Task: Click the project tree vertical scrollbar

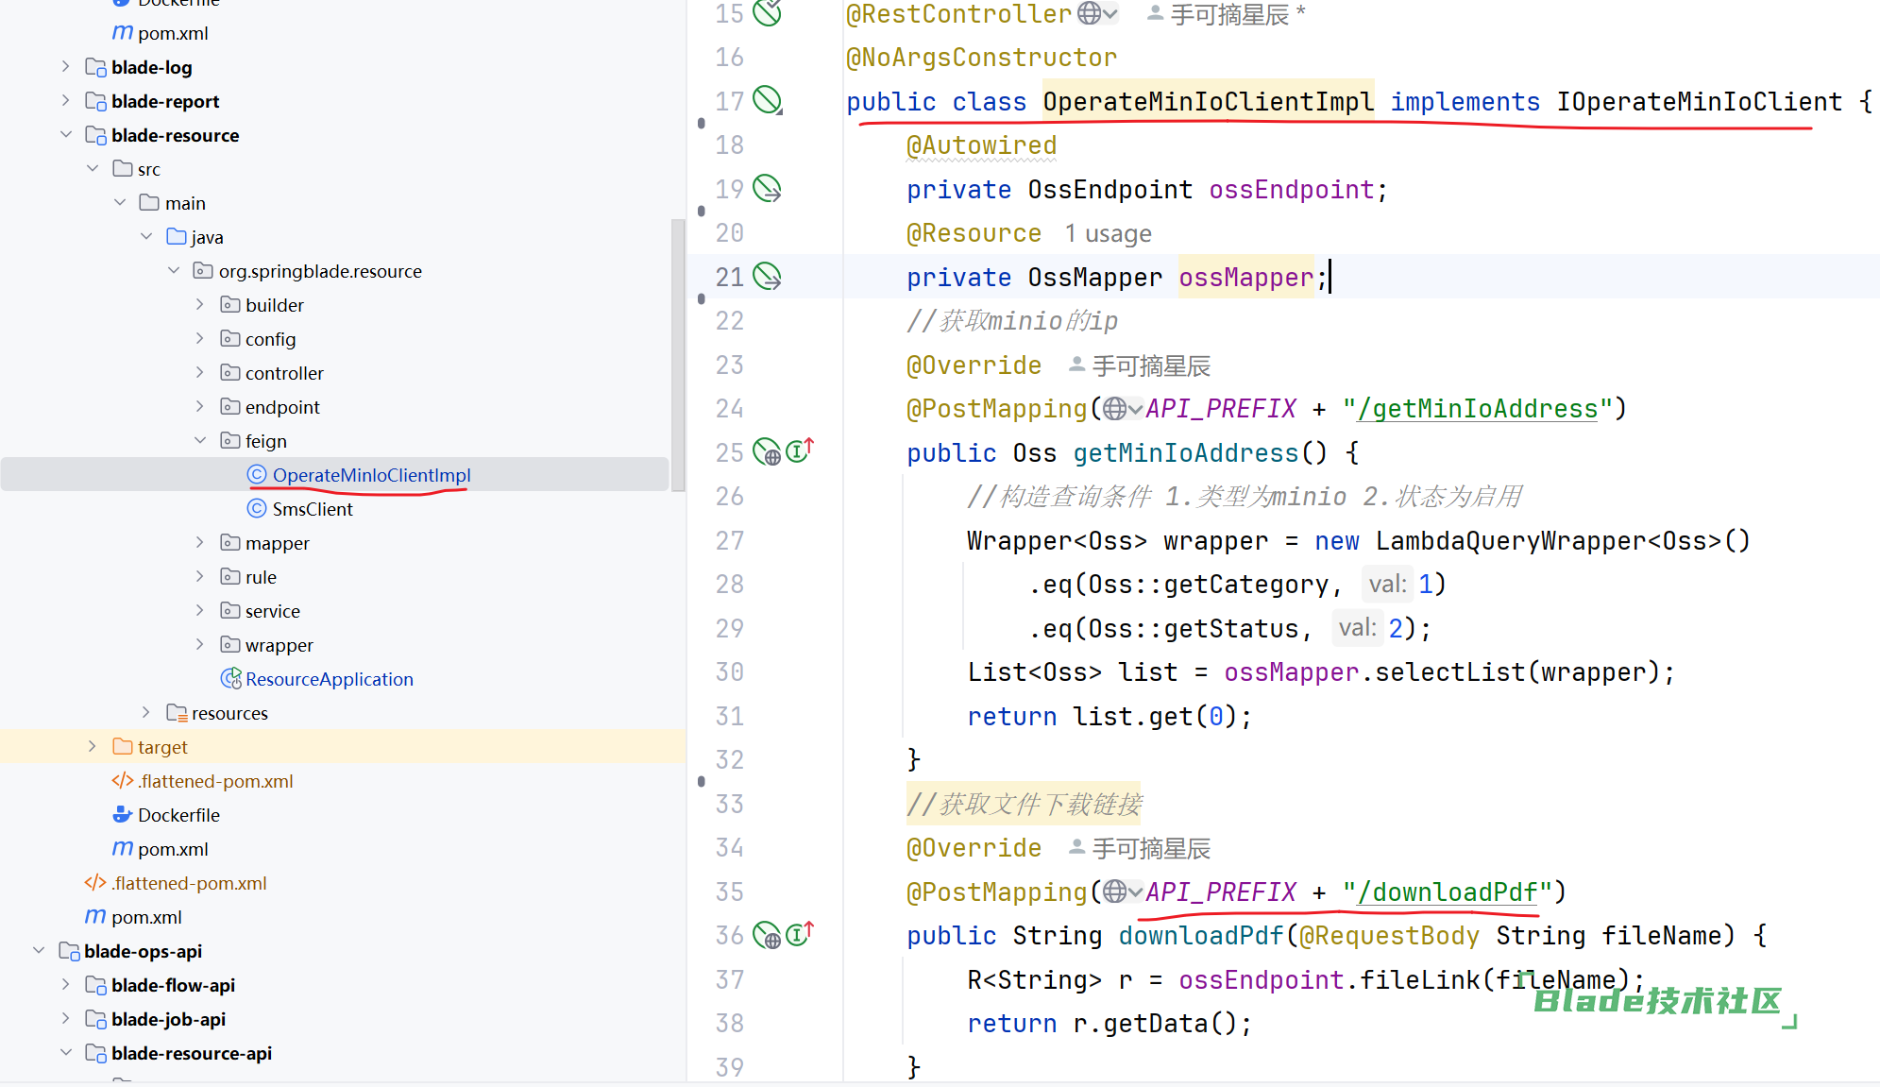Action: 677,355
